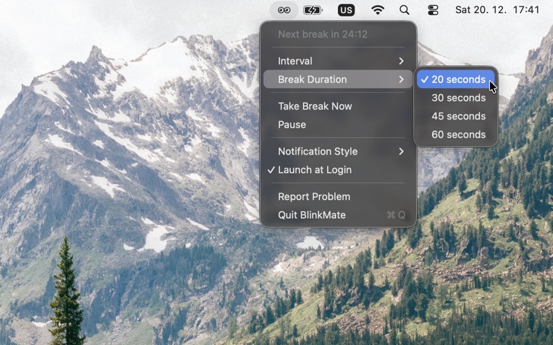Expand the Interval submenu
This screenshot has width=553, height=345.
pos(338,61)
